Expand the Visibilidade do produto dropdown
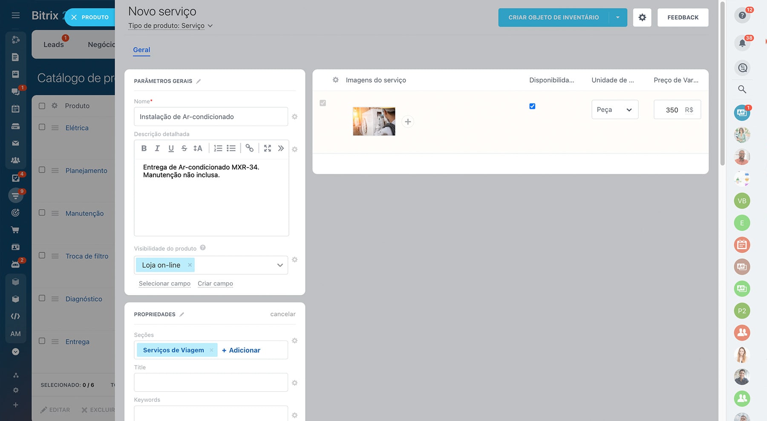 [x=280, y=265]
